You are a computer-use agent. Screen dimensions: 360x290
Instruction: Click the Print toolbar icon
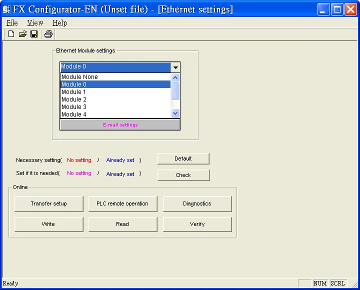[x=48, y=34]
